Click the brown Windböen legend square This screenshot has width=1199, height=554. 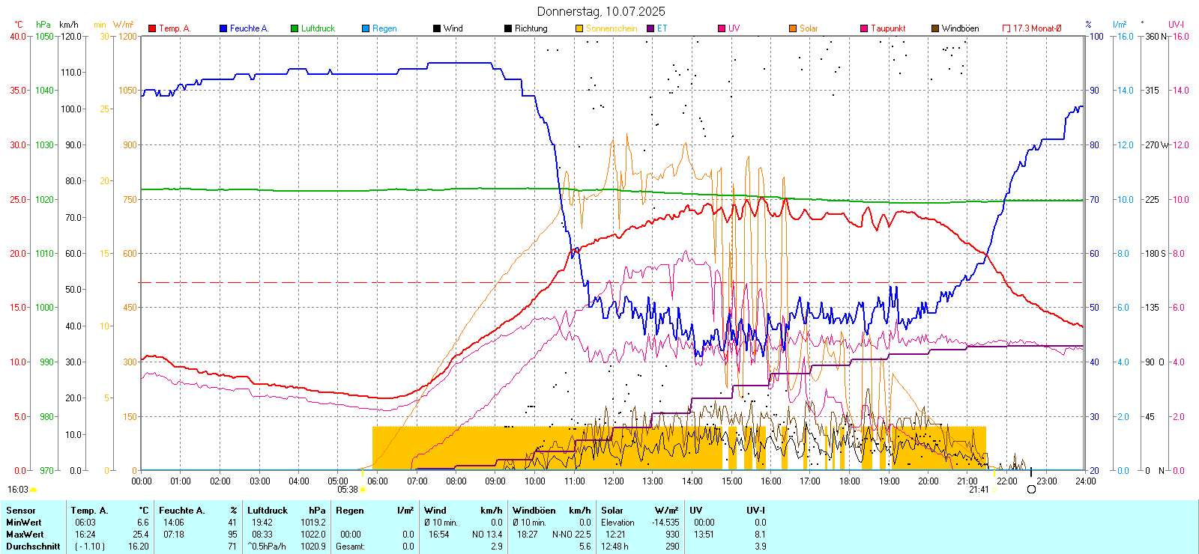point(935,28)
